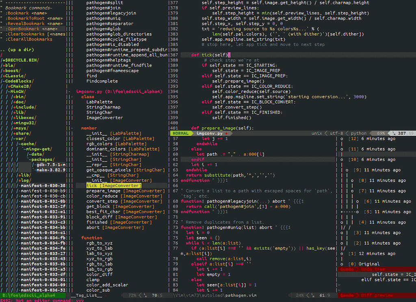Go to the rgb_to_xyz function tag
The height and width of the screenshot is (302, 416).
100,243
